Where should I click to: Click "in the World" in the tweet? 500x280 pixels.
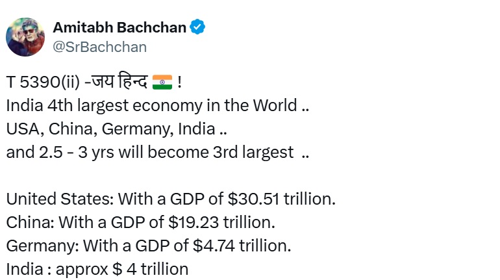[252, 106]
